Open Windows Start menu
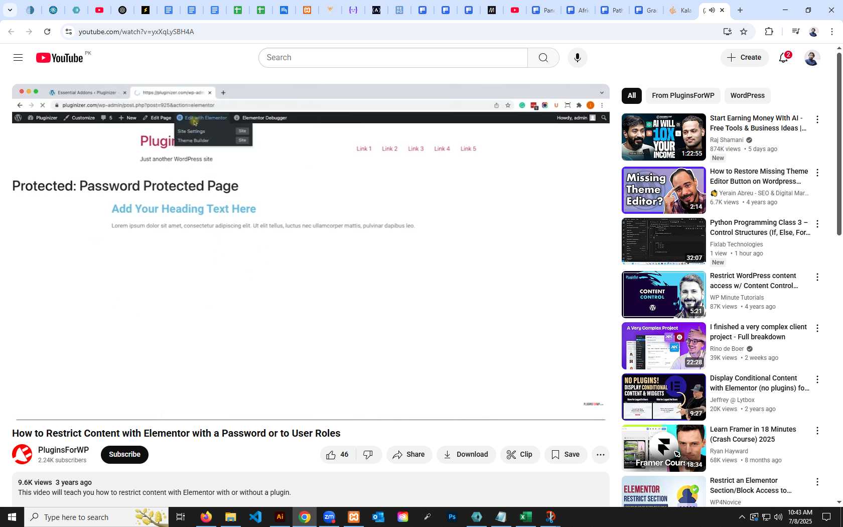 pos(12,517)
